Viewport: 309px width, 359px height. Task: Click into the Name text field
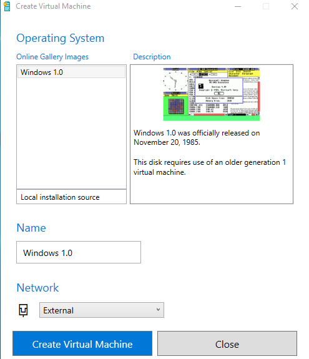[x=79, y=252]
